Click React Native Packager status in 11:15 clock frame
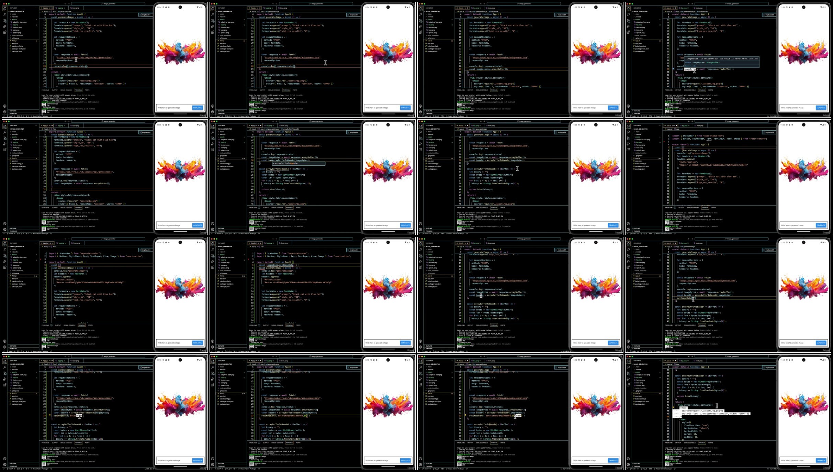The image size is (833, 472). (663, 469)
